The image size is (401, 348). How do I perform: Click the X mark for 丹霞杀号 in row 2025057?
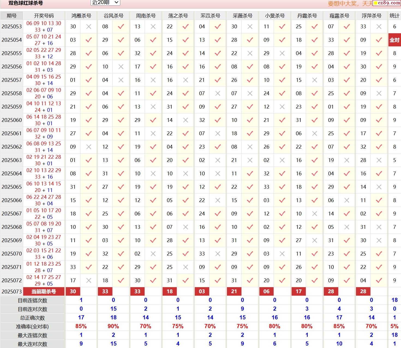pos(315,80)
